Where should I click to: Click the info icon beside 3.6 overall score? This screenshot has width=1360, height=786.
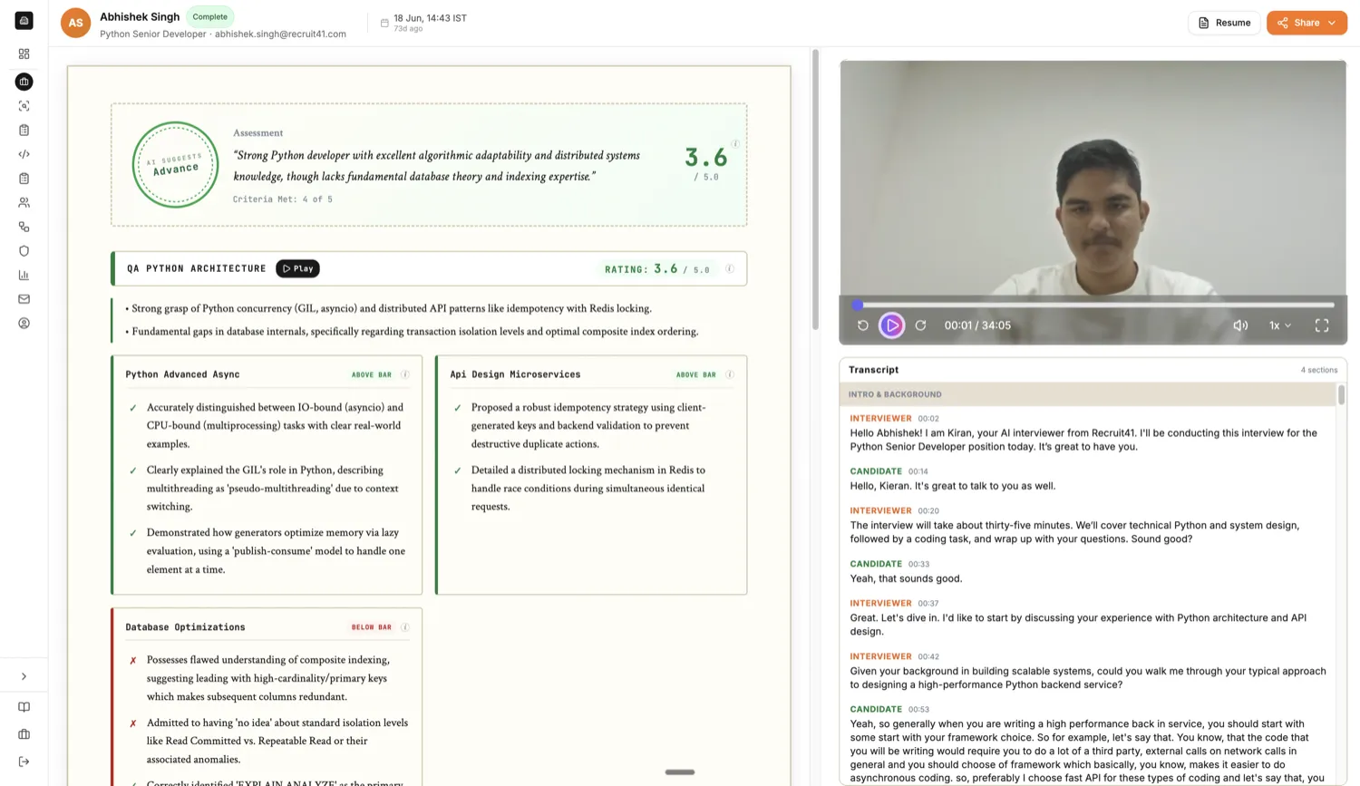click(x=735, y=144)
